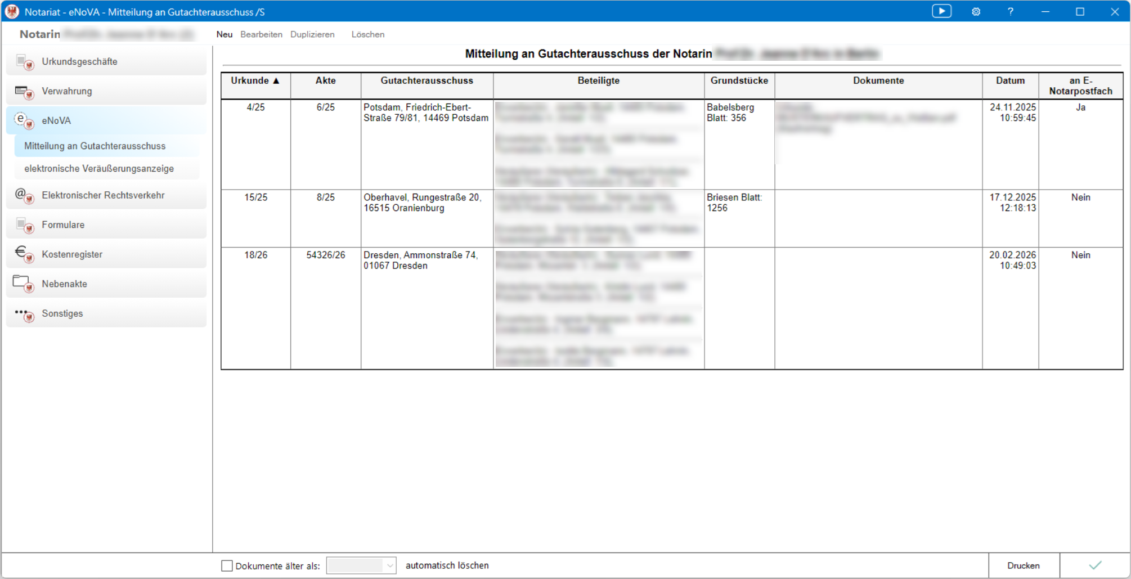This screenshot has height=579, width=1131.
Task: Open settings gear in title bar
Action: [x=976, y=12]
